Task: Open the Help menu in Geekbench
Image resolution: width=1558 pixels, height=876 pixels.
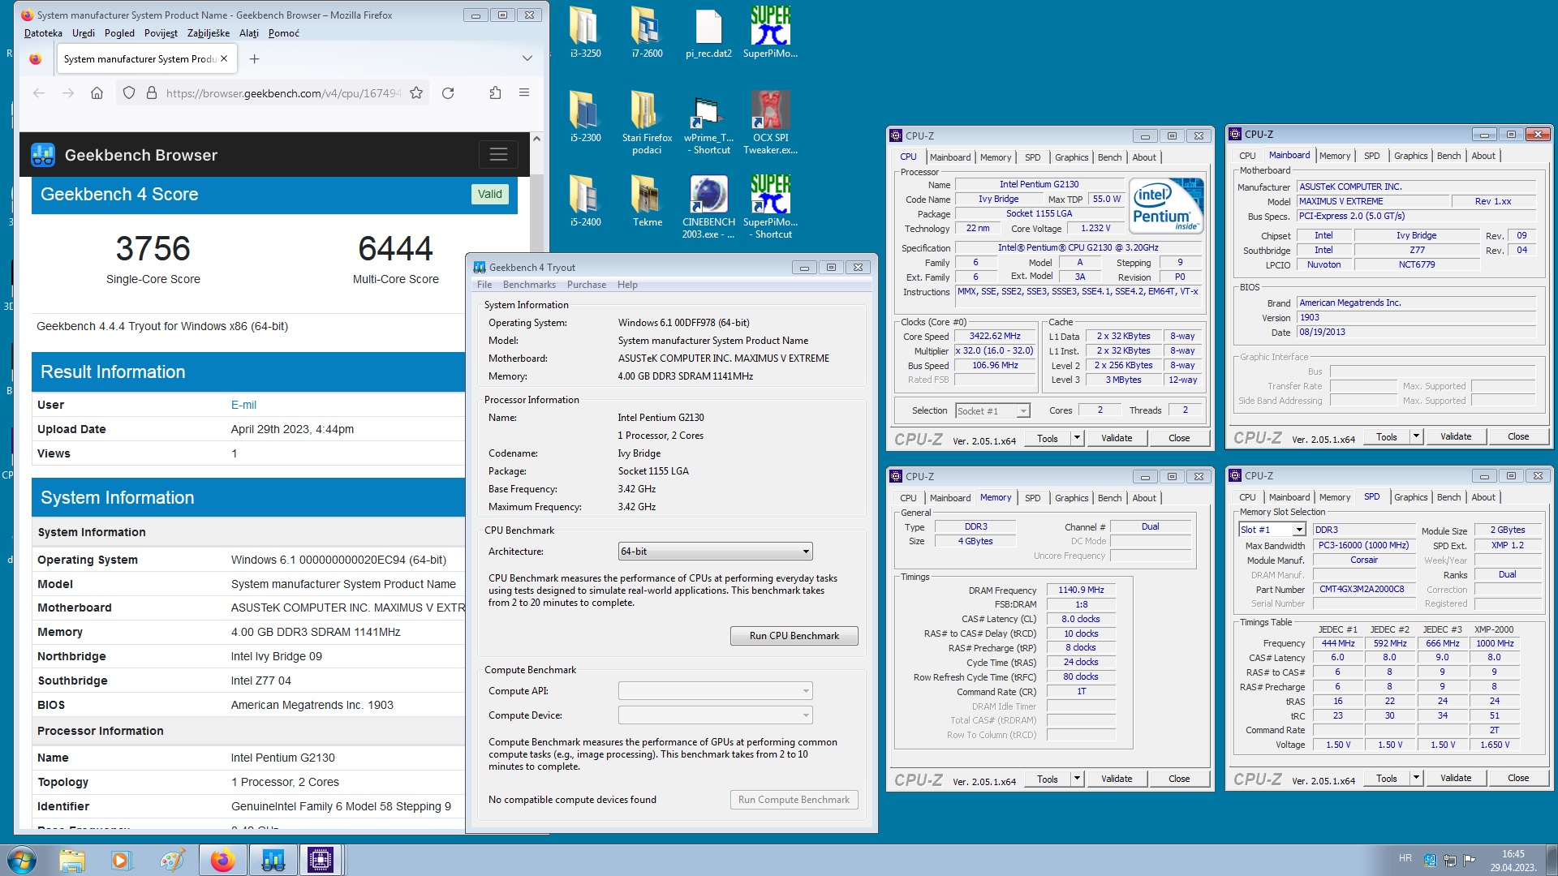Action: 627,285
